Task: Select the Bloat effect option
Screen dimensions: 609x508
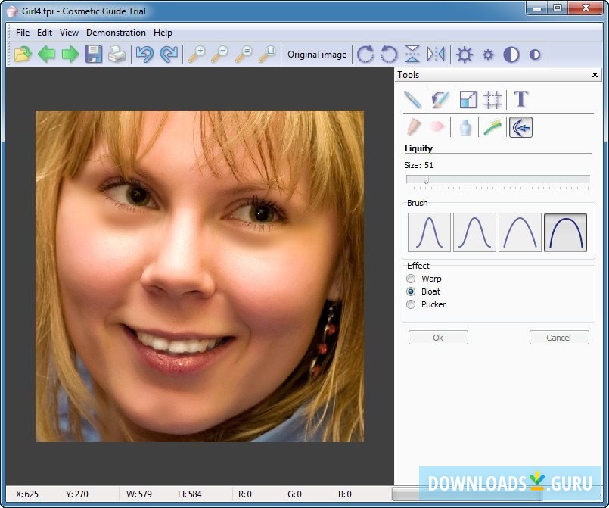Action: click(412, 291)
